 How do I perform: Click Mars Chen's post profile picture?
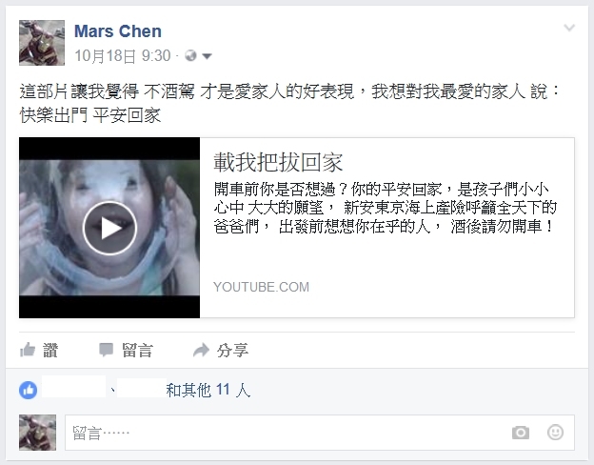(x=42, y=43)
